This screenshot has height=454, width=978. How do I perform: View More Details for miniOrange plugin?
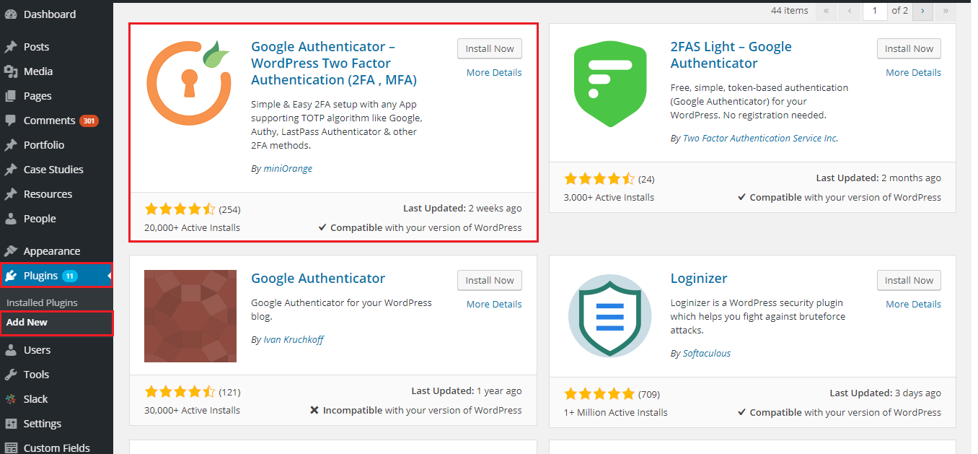tap(494, 73)
